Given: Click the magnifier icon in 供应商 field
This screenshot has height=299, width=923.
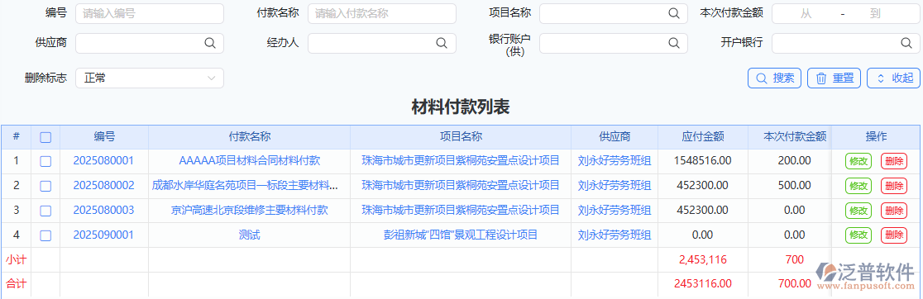Looking at the screenshot, I should click(x=209, y=43).
